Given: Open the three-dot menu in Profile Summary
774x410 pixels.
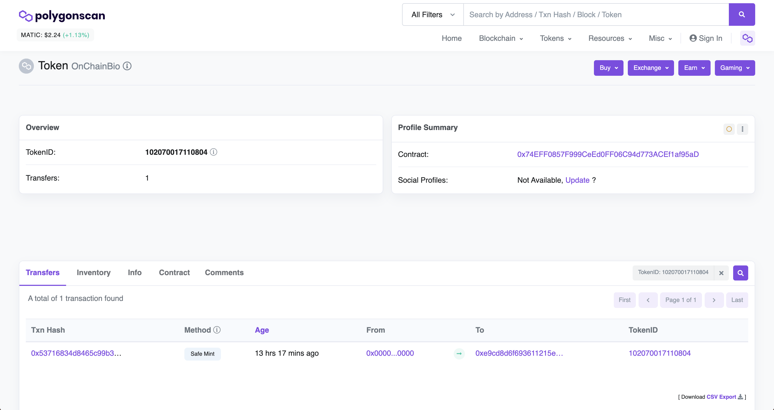Looking at the screenshot, I should click(x=742, y=129).
